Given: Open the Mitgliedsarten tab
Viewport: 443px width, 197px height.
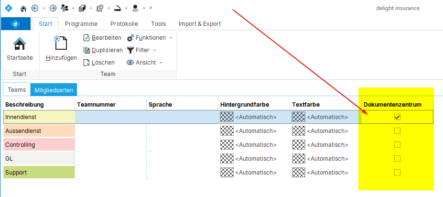Looking at the screenshot, I should [53, 90].
